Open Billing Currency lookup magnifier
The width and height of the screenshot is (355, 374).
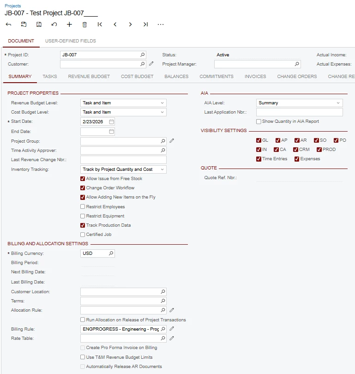point(111,253)
